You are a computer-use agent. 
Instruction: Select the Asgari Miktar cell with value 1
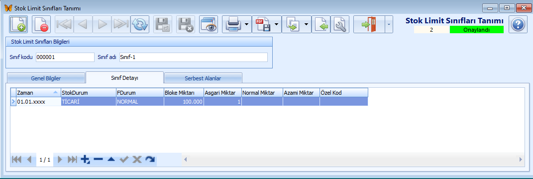point(223,102)
